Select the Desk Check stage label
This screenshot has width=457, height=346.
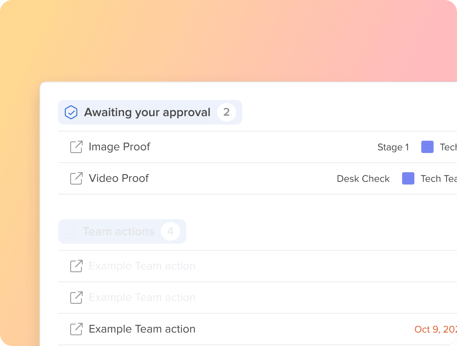tap(363, 178)
